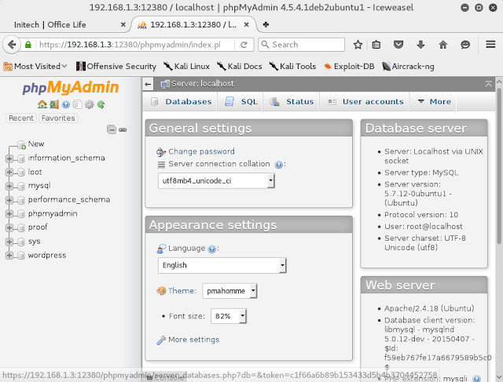Click the page-top arrow icon in breadcrumb bar

[488, 84]
